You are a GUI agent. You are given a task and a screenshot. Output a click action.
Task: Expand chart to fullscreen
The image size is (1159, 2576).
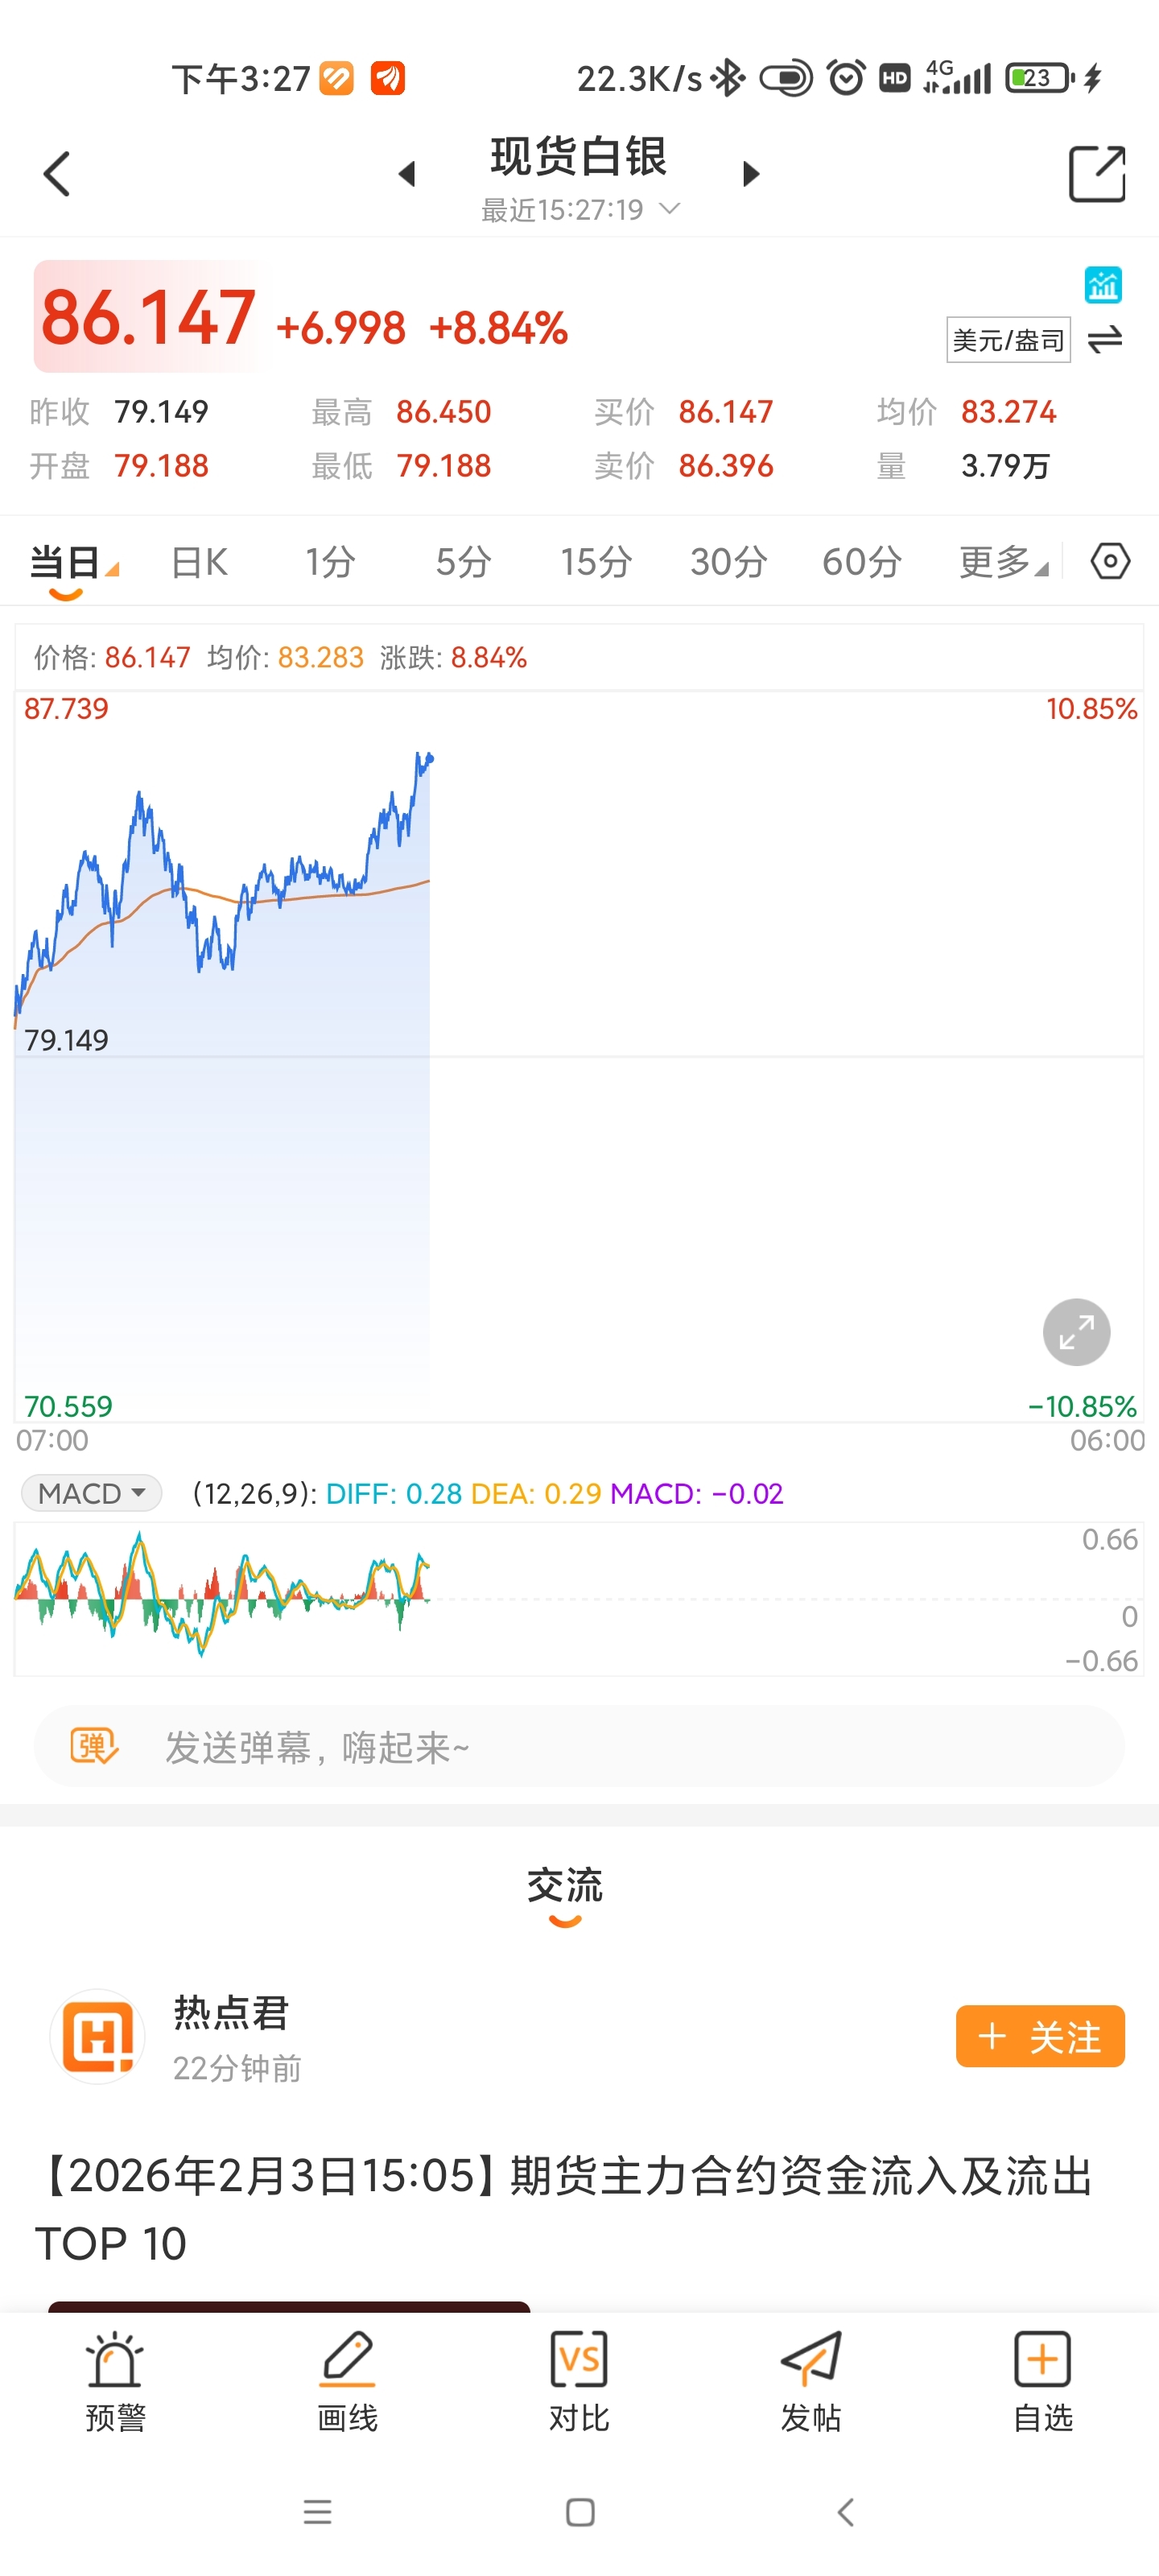coord(1076,1331)
